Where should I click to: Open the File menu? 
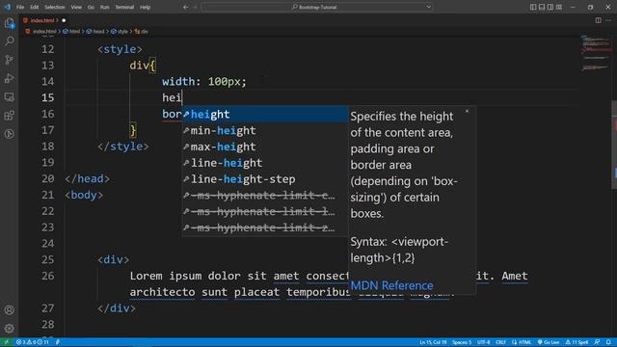pos(20,7)
